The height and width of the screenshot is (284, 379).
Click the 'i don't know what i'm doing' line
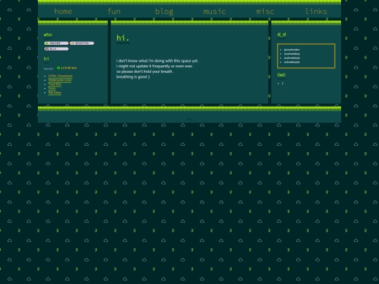coord(157,61)
